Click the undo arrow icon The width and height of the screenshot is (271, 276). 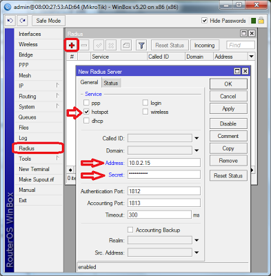(10, 21)
